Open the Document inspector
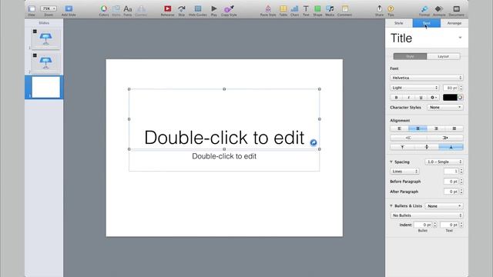Image resolution: width=493 pixels, height=277 pixels. point(457,8)
